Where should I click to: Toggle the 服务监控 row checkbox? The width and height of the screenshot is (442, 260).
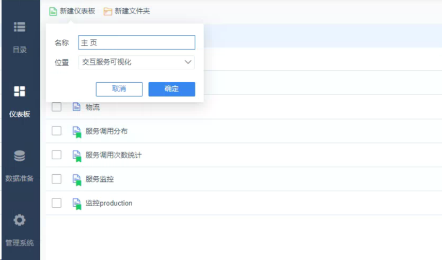click(x=57, y=179)
